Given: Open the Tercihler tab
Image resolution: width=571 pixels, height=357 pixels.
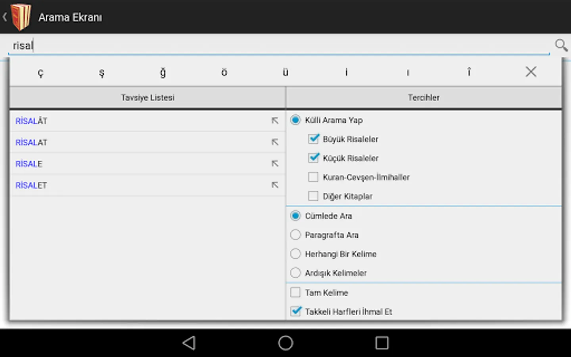Looking at the screenshot, I should (x=423, y=98).
